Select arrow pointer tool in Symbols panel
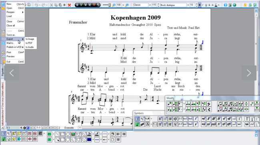 pyautogui.click(x=137, y=119)
